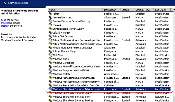
Task: Sort by the Description column header
Action: click(111, 10)
